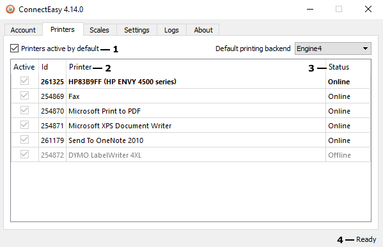
Task: Select the Fax printer name
Action: click(74, 96)
